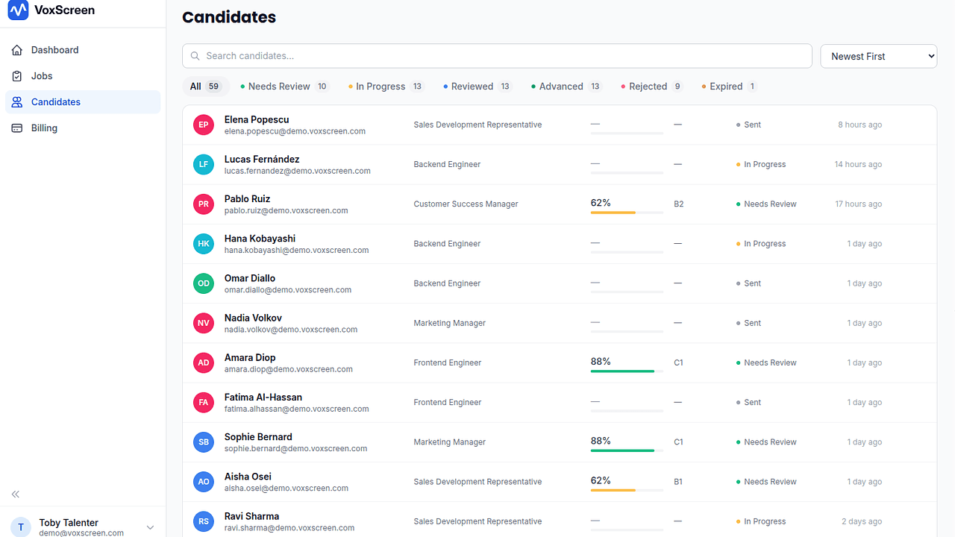Navigate to Billing in sidebar
Image resolution: width=955 pixels, height=537 pixels.
tap(83, 128)
